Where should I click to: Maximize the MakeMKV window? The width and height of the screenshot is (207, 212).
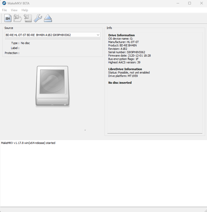pyautogui.click(x=190, y=3)
